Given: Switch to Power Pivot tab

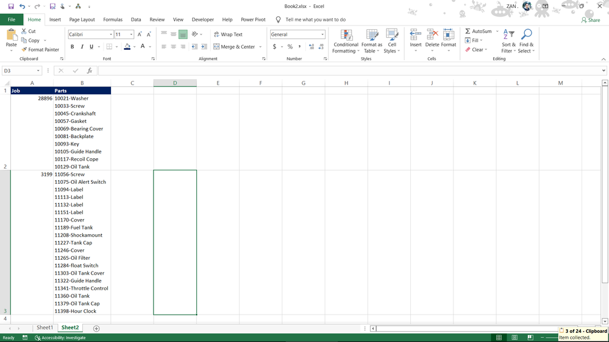Looking at the screenshot, I should (x=253, y=19).
